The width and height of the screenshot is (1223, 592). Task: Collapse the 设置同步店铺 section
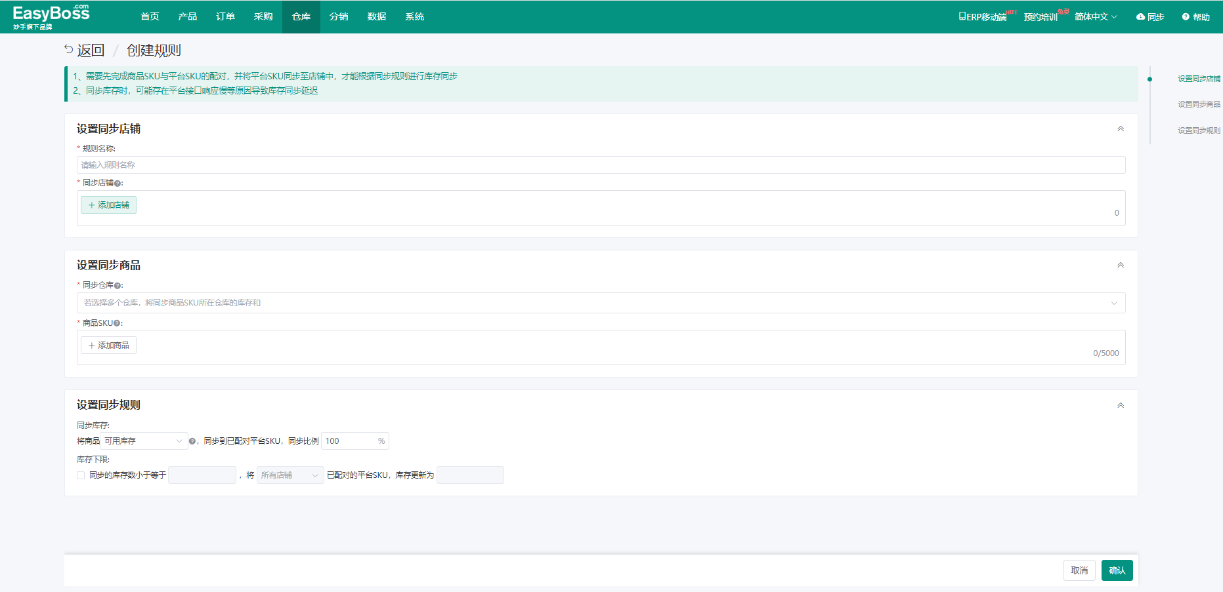[1121, 128]
